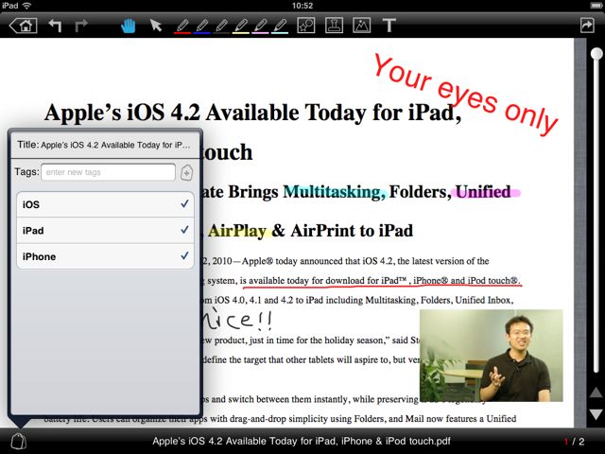This screenshot has height=454, width=605.
Task: Undo the last annotation
Action: 55,26
